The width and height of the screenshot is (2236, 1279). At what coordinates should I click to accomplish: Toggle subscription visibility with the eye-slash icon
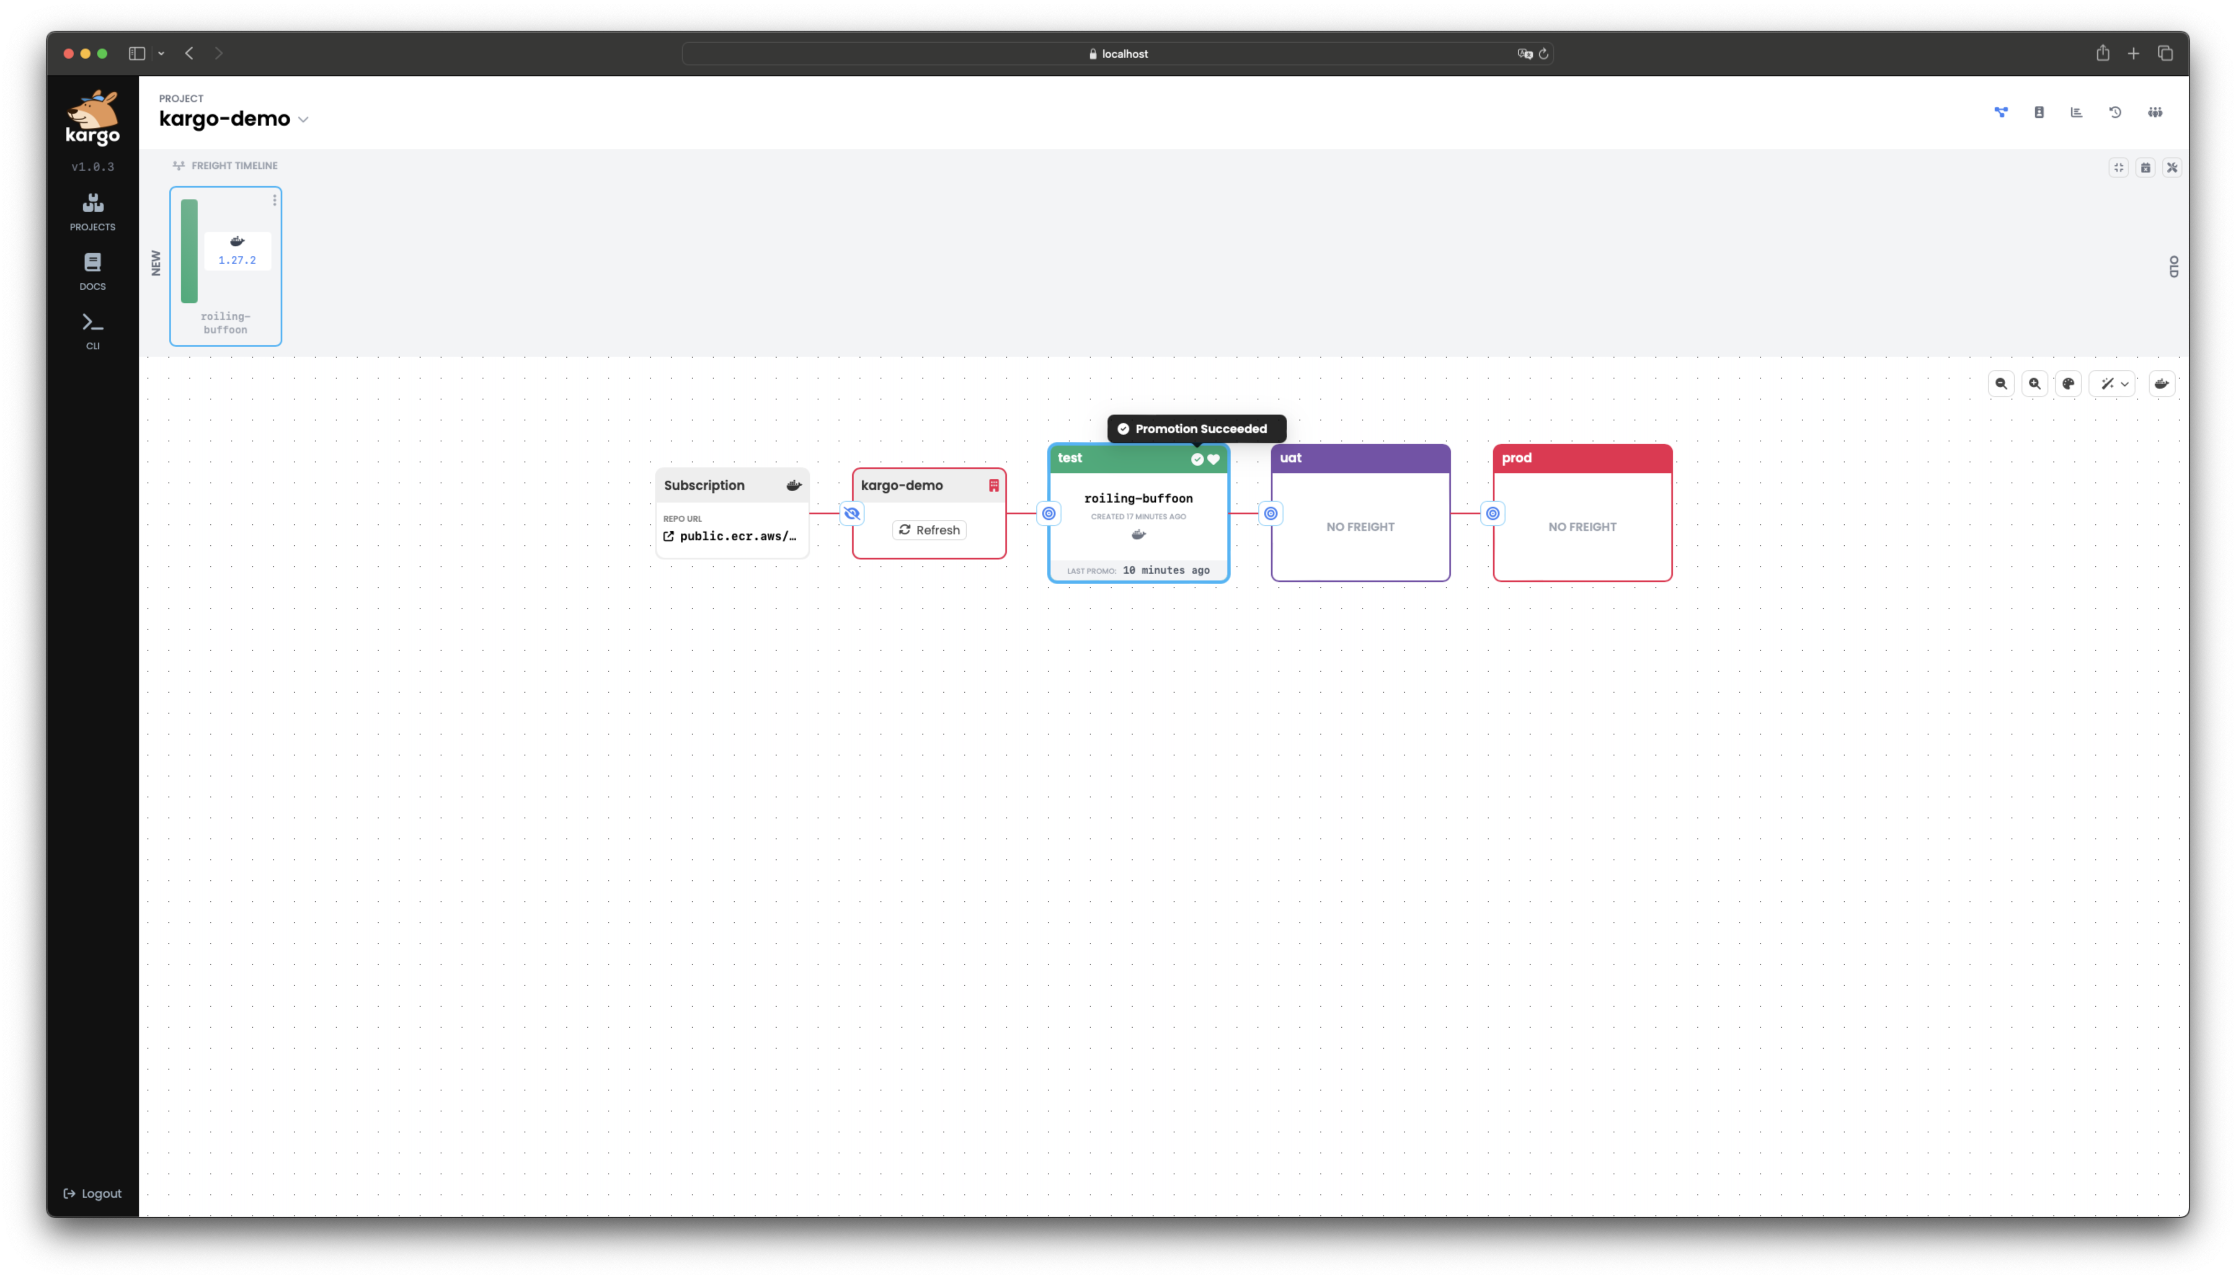850,513
